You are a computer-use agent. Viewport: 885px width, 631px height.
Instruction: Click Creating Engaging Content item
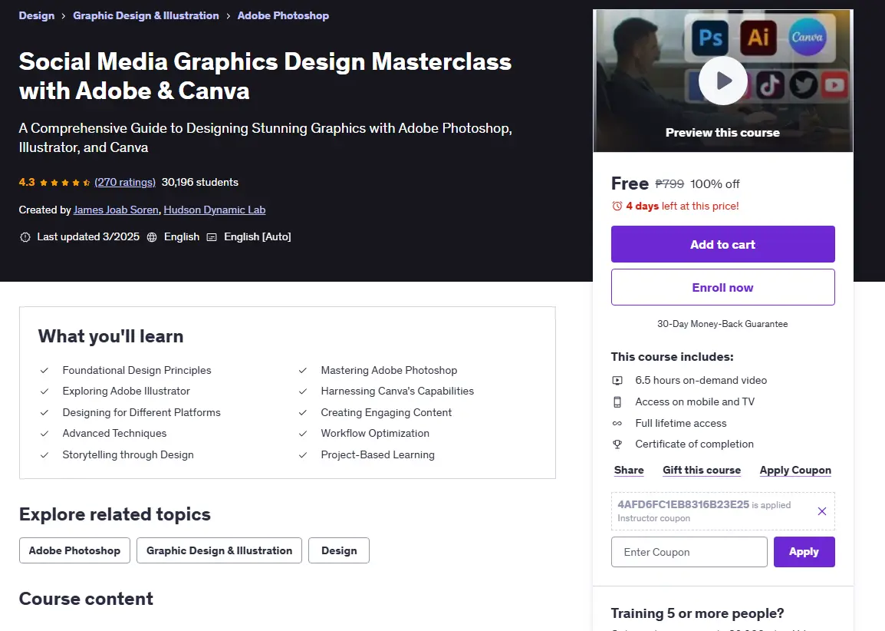[x=386, y=412]
